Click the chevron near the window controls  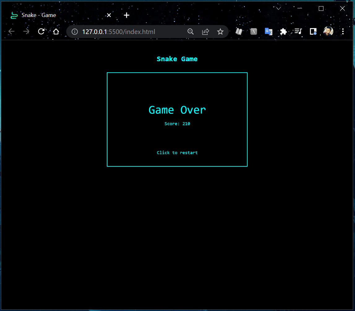(278, 8)
